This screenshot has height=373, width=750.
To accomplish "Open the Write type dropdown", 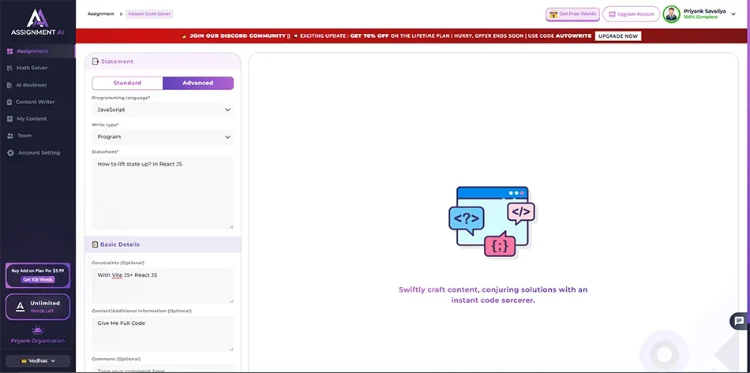I will coord(162,137).
